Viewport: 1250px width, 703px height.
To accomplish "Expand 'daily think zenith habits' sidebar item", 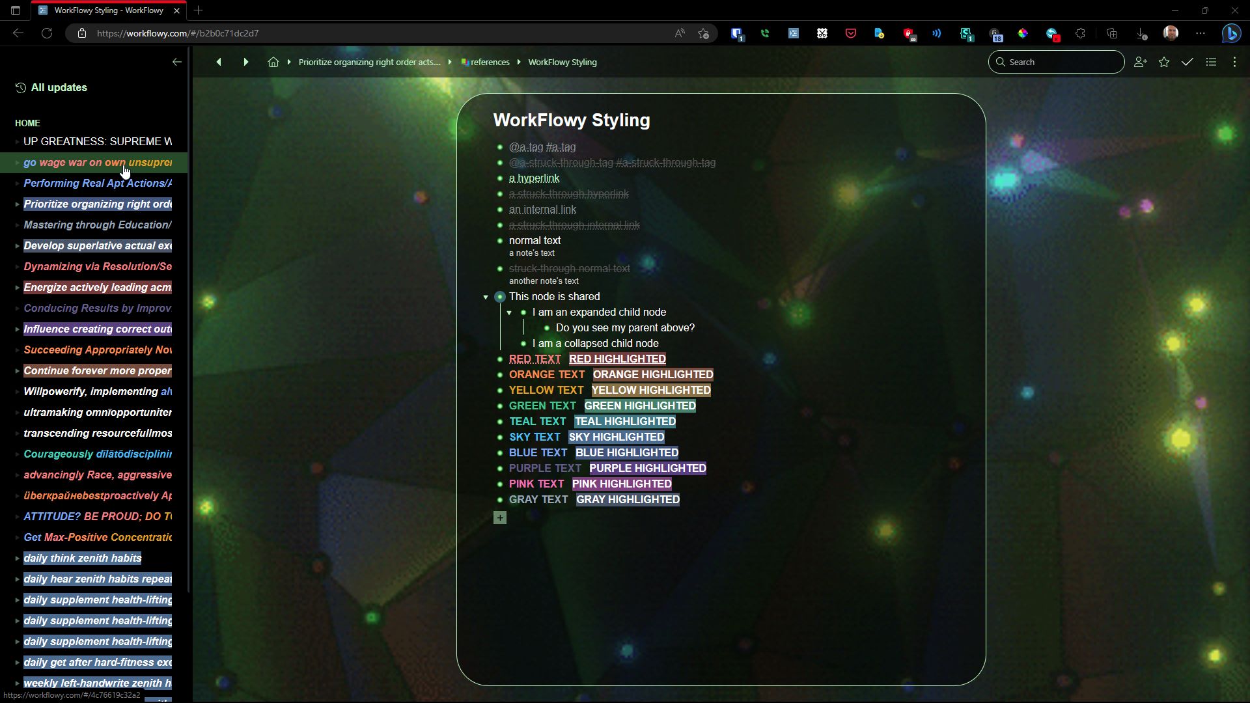I will tap(17, 558).
